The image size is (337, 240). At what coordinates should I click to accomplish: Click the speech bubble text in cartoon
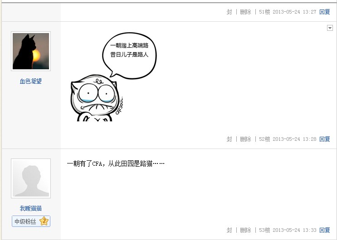click(129, 50)
